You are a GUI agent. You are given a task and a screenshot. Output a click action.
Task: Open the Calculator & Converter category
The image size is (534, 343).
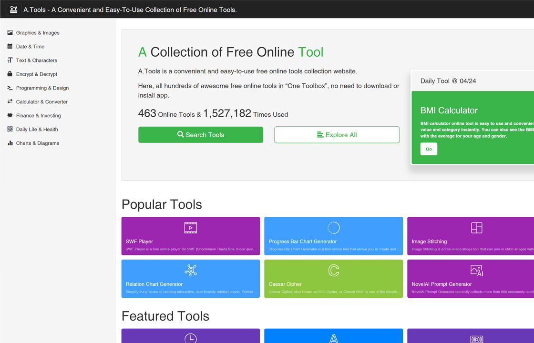[41, 101]
